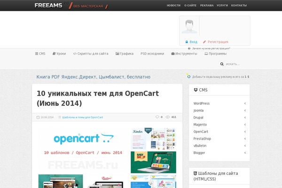
Task: Open OpenCart in CMS sidebar
Action: coord(201,132)
